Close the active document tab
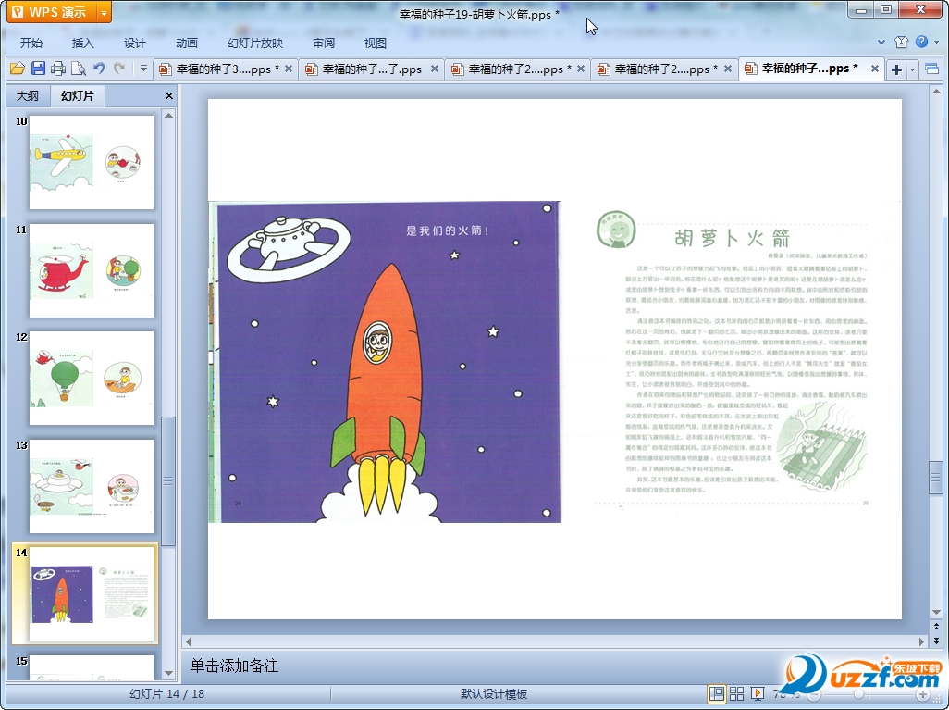Image resolution: width=949 pixels, height=710 pixels. coord(875,69)
